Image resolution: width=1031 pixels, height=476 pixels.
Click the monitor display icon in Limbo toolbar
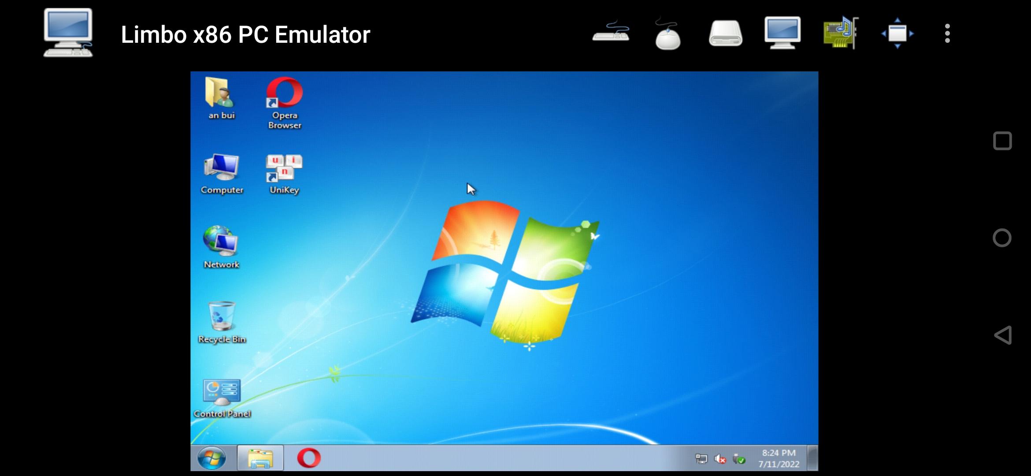click(x=783, y=33)
